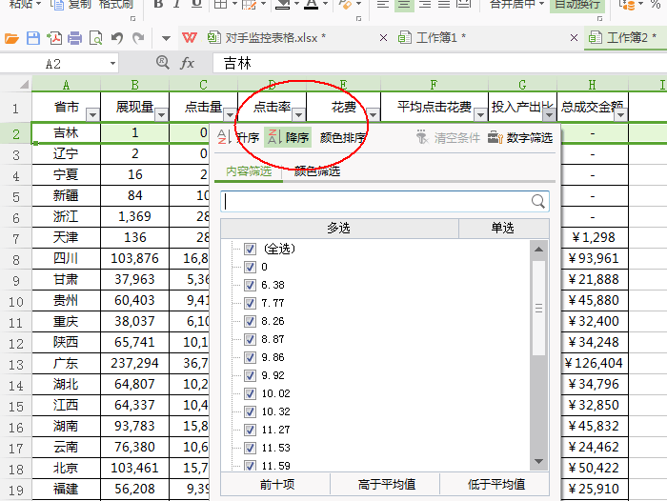Uncheck the 9.86 value checkbox

point(250,357)
